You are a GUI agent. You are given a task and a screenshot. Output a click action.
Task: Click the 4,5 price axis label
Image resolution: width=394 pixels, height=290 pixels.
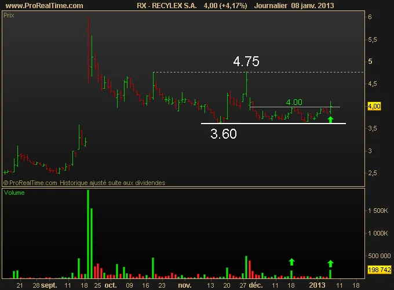[x=372, y=84]
